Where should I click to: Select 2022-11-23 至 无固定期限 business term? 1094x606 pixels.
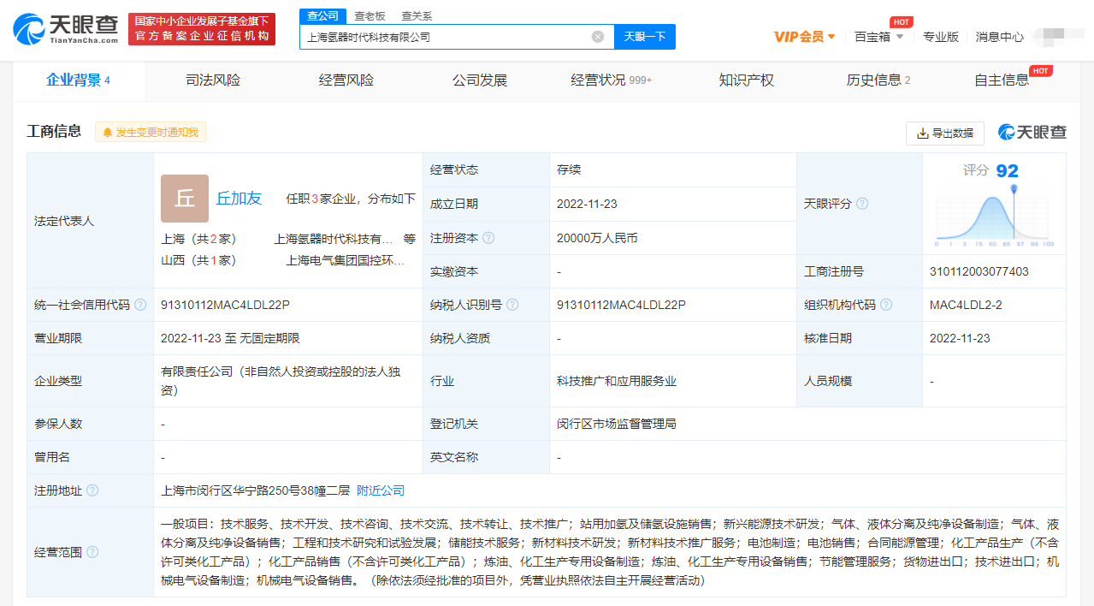click(x=230, y=338)
